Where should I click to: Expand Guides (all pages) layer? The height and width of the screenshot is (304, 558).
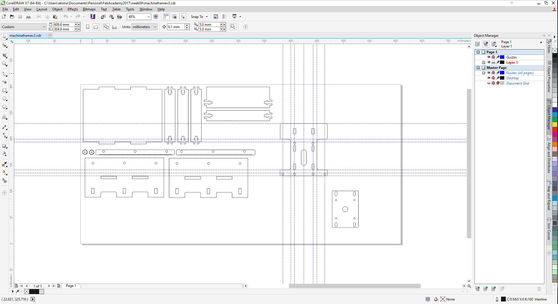(483, 73)
